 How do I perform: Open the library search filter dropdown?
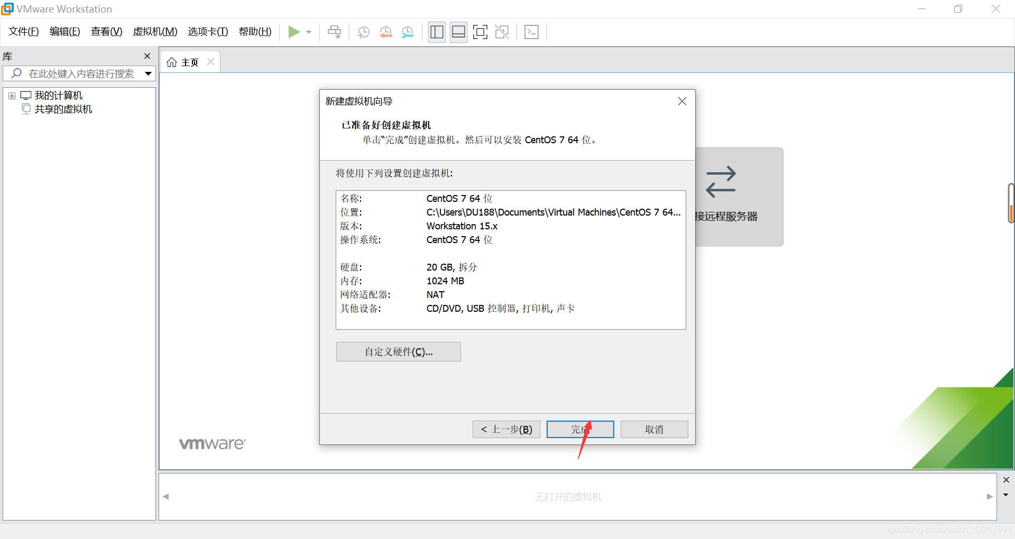[x=149, y=74]
